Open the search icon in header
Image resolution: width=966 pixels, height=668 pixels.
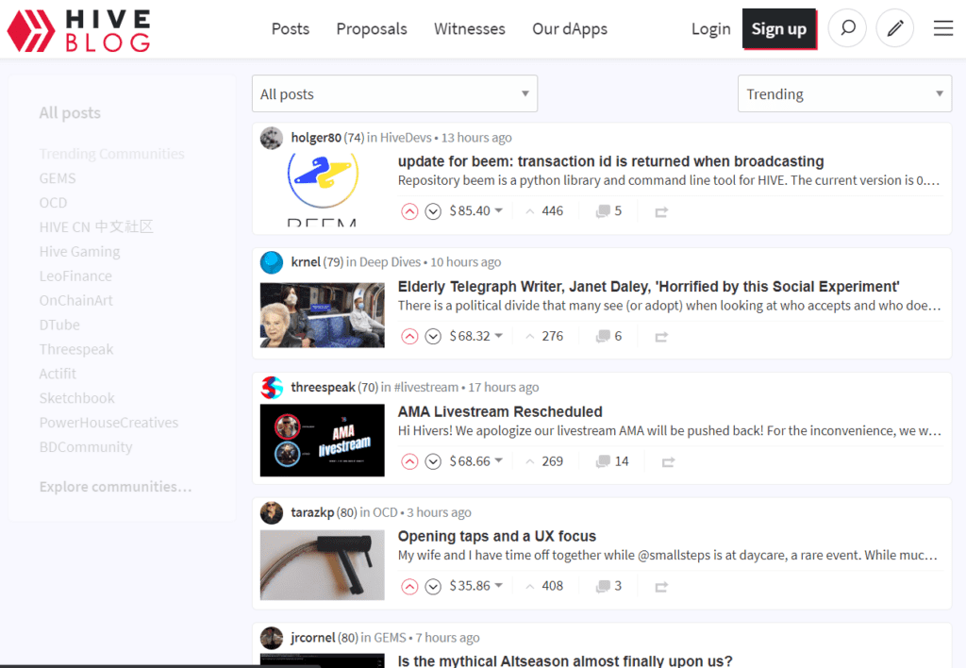pos(847,27)
